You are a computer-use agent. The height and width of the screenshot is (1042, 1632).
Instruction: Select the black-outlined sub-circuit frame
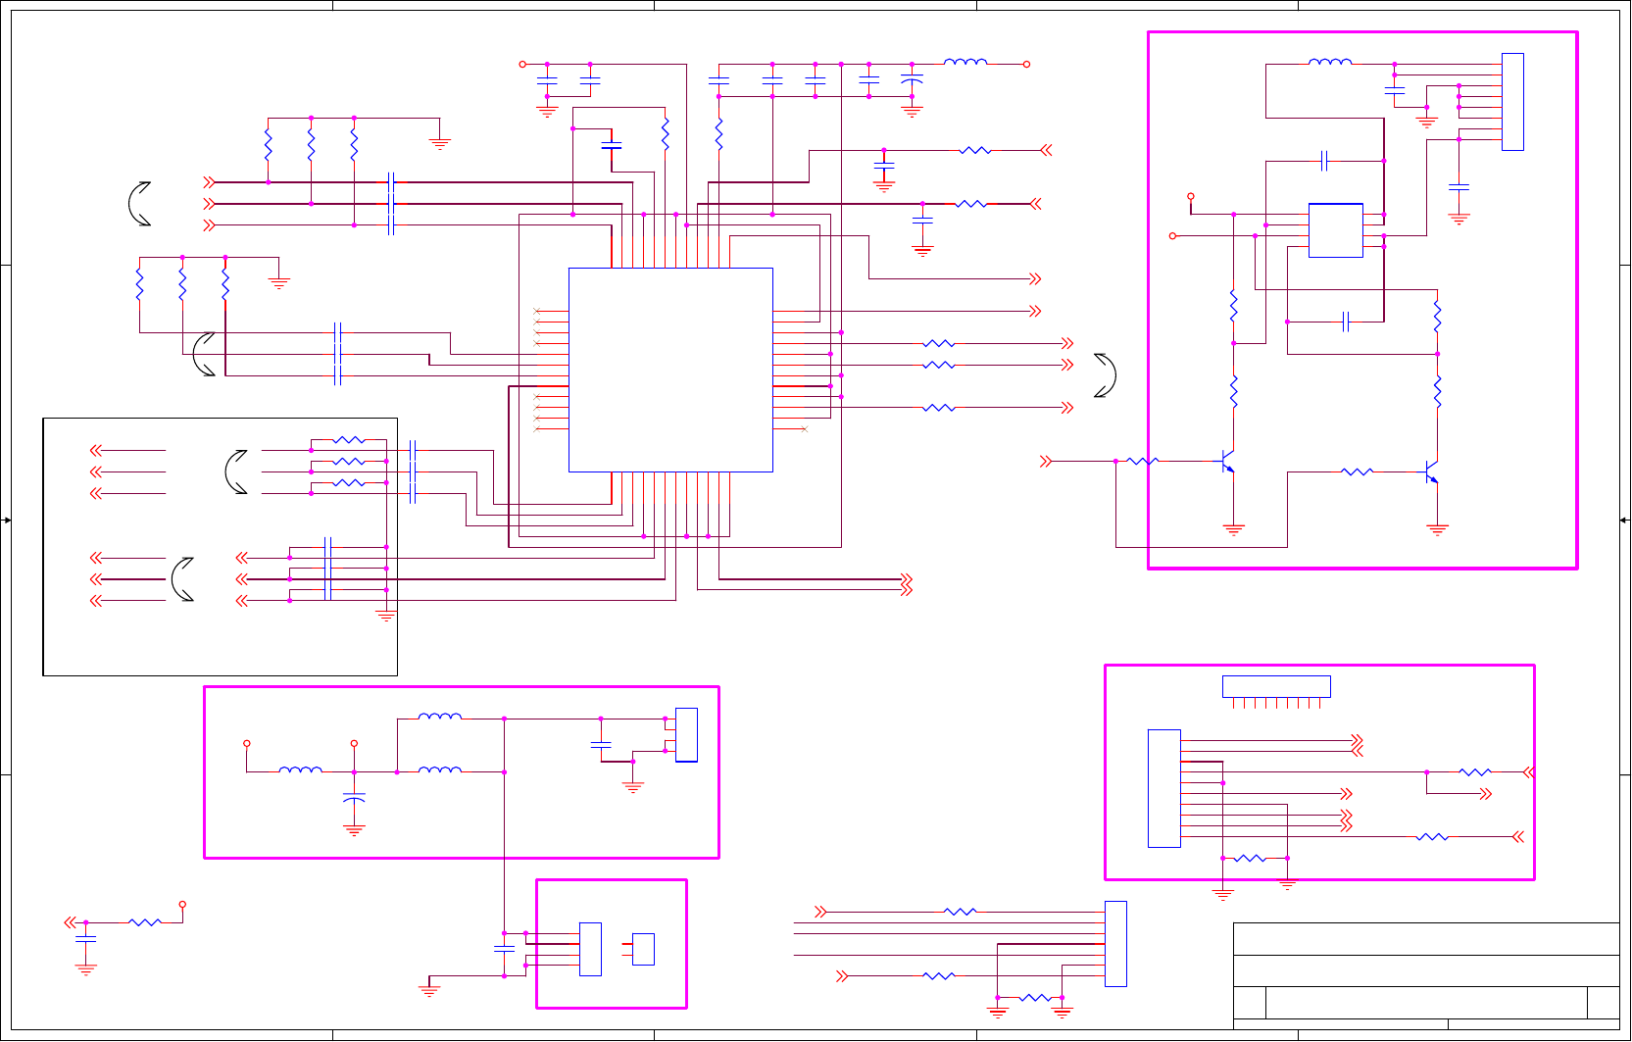(x=221, y=547)
